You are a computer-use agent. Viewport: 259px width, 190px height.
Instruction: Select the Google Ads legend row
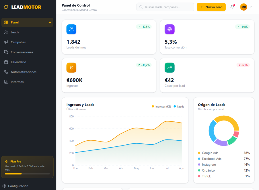tap(224, 153)
